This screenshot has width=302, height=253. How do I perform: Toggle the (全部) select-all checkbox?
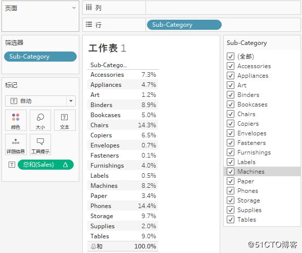pyautogui.click(x=230, y=56)
